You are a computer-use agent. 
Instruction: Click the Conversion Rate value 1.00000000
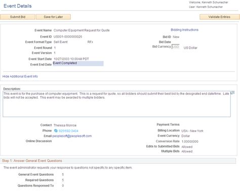click(x=190, y=141)
